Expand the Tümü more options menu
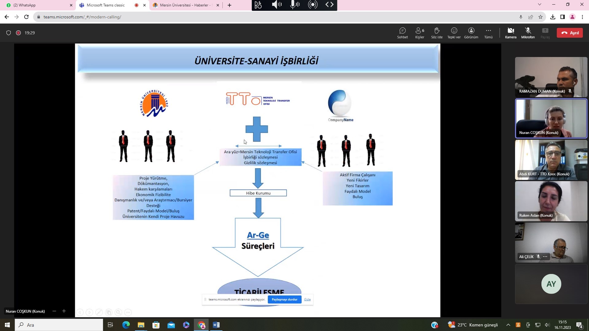The height and width of the screenshot is (331, 589). [x=488, y=33]
